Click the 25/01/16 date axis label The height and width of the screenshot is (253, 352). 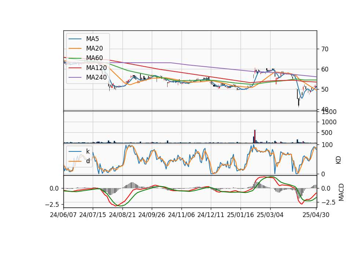coord(241,215)
